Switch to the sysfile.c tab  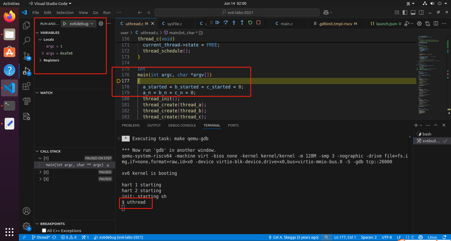point(175,23)
